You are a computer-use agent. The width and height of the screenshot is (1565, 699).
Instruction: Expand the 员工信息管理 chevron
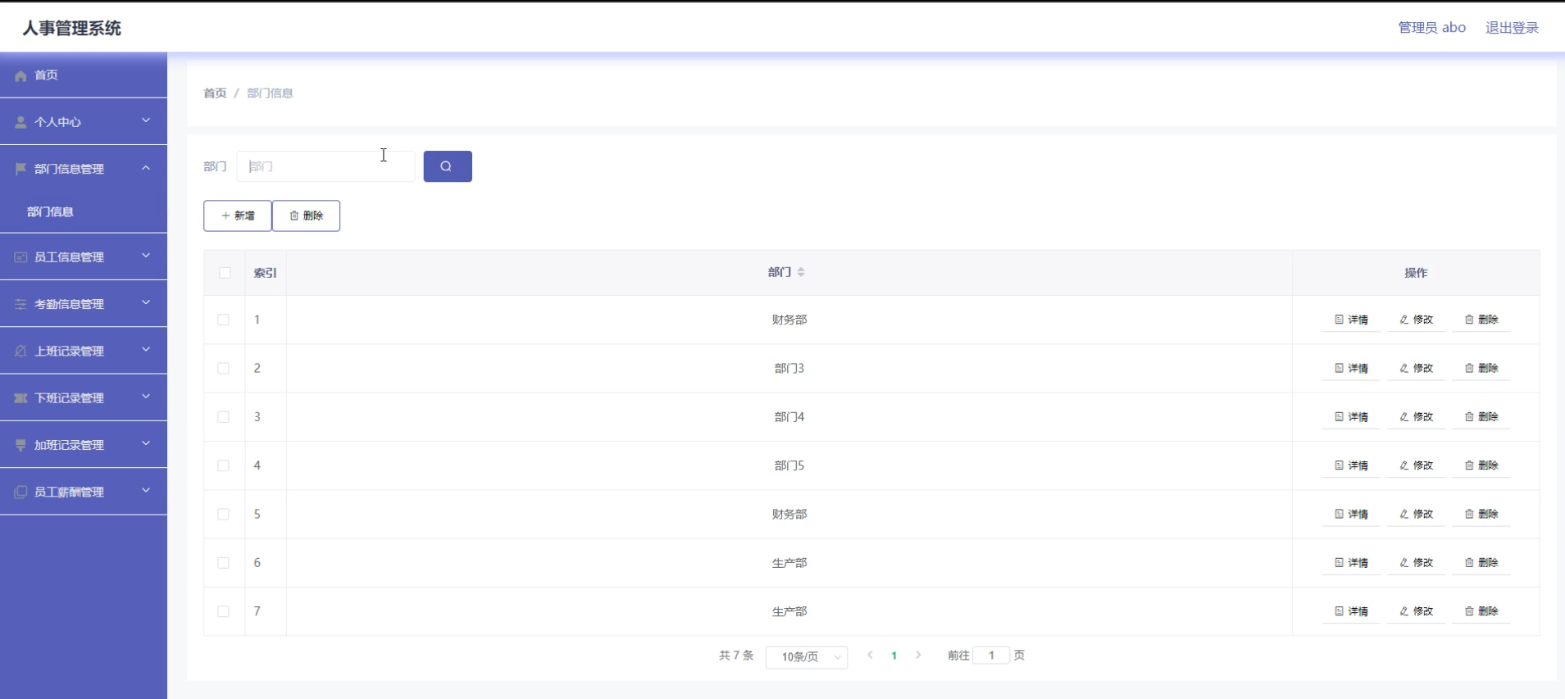pos(146,256)
